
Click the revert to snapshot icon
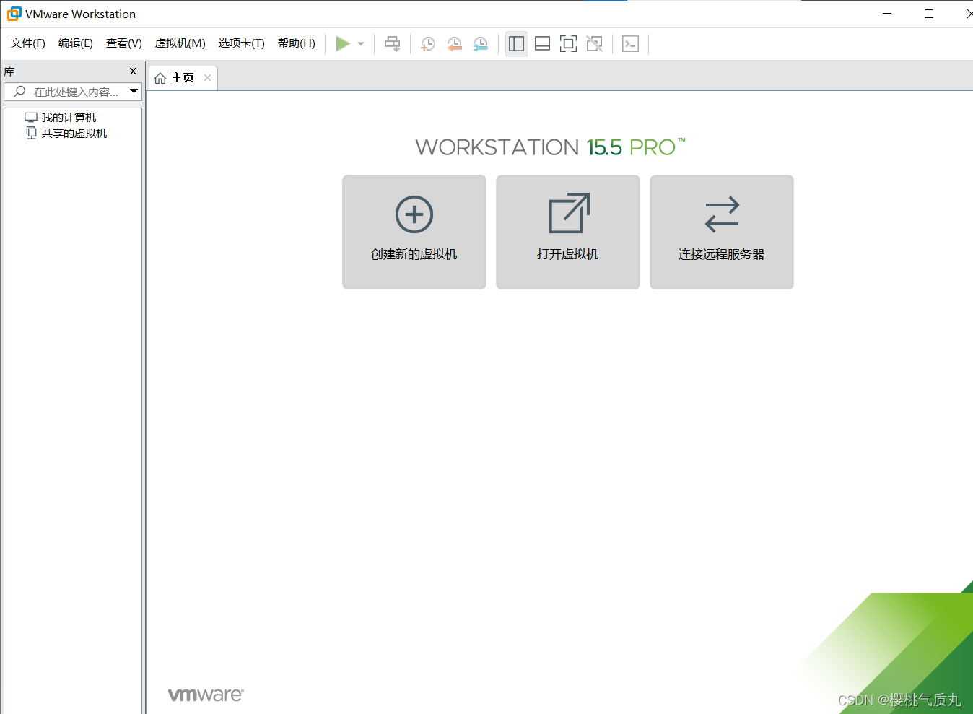(454, 44)
